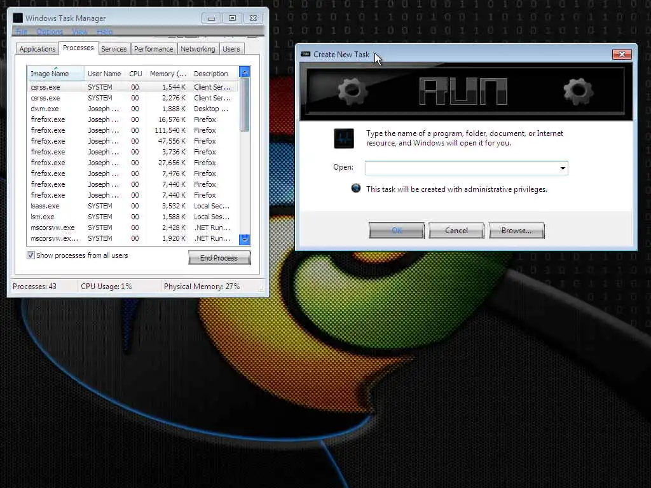Switch to the Applications tab
This screenshot has width=651, height=488.
click(x=38, y=49)
